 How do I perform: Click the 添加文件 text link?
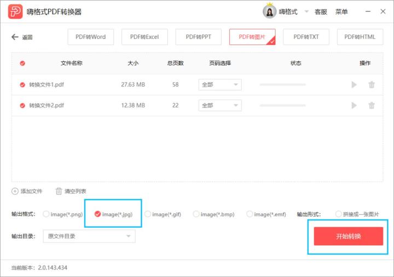[x=31, y=191]
